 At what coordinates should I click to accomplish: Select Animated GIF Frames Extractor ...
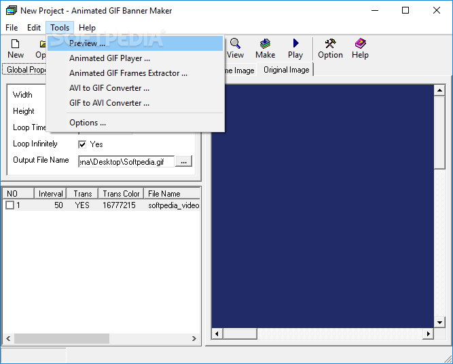[135, 73]
